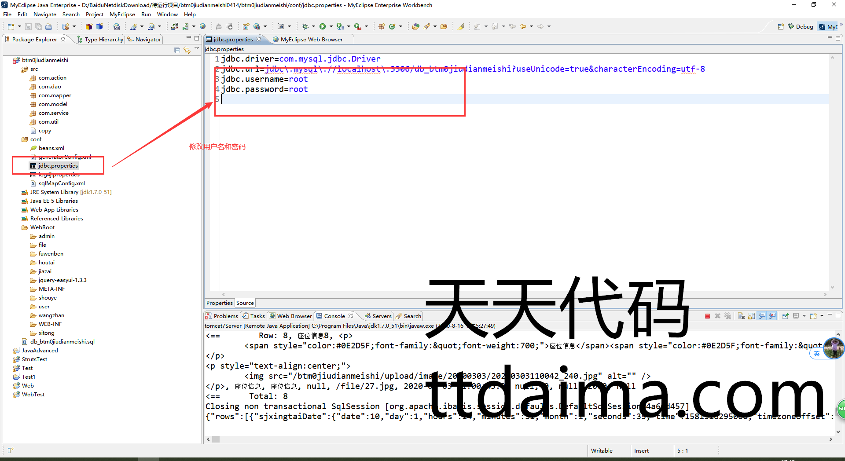Open the Package Explorer view menu arrow
Viewport: 845px width, 461px height.
197,49
